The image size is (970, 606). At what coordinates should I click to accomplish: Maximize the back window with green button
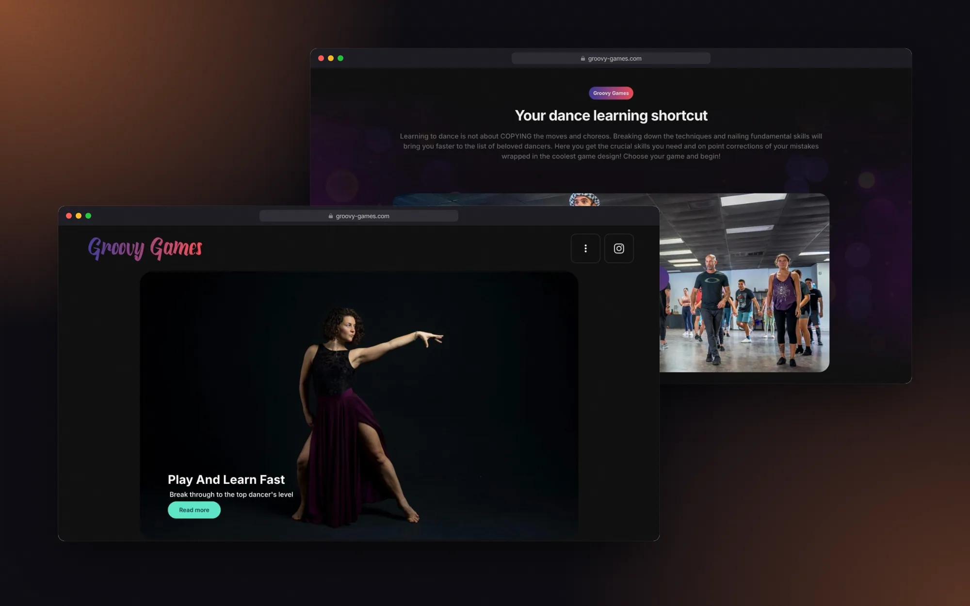click(x=340, y=58)
